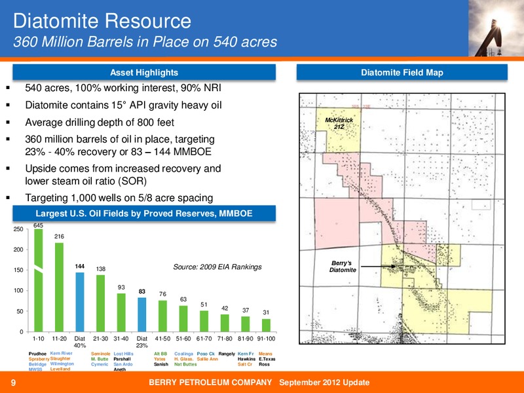Click field name 'Poso Ck' in legend

(206, 354)
